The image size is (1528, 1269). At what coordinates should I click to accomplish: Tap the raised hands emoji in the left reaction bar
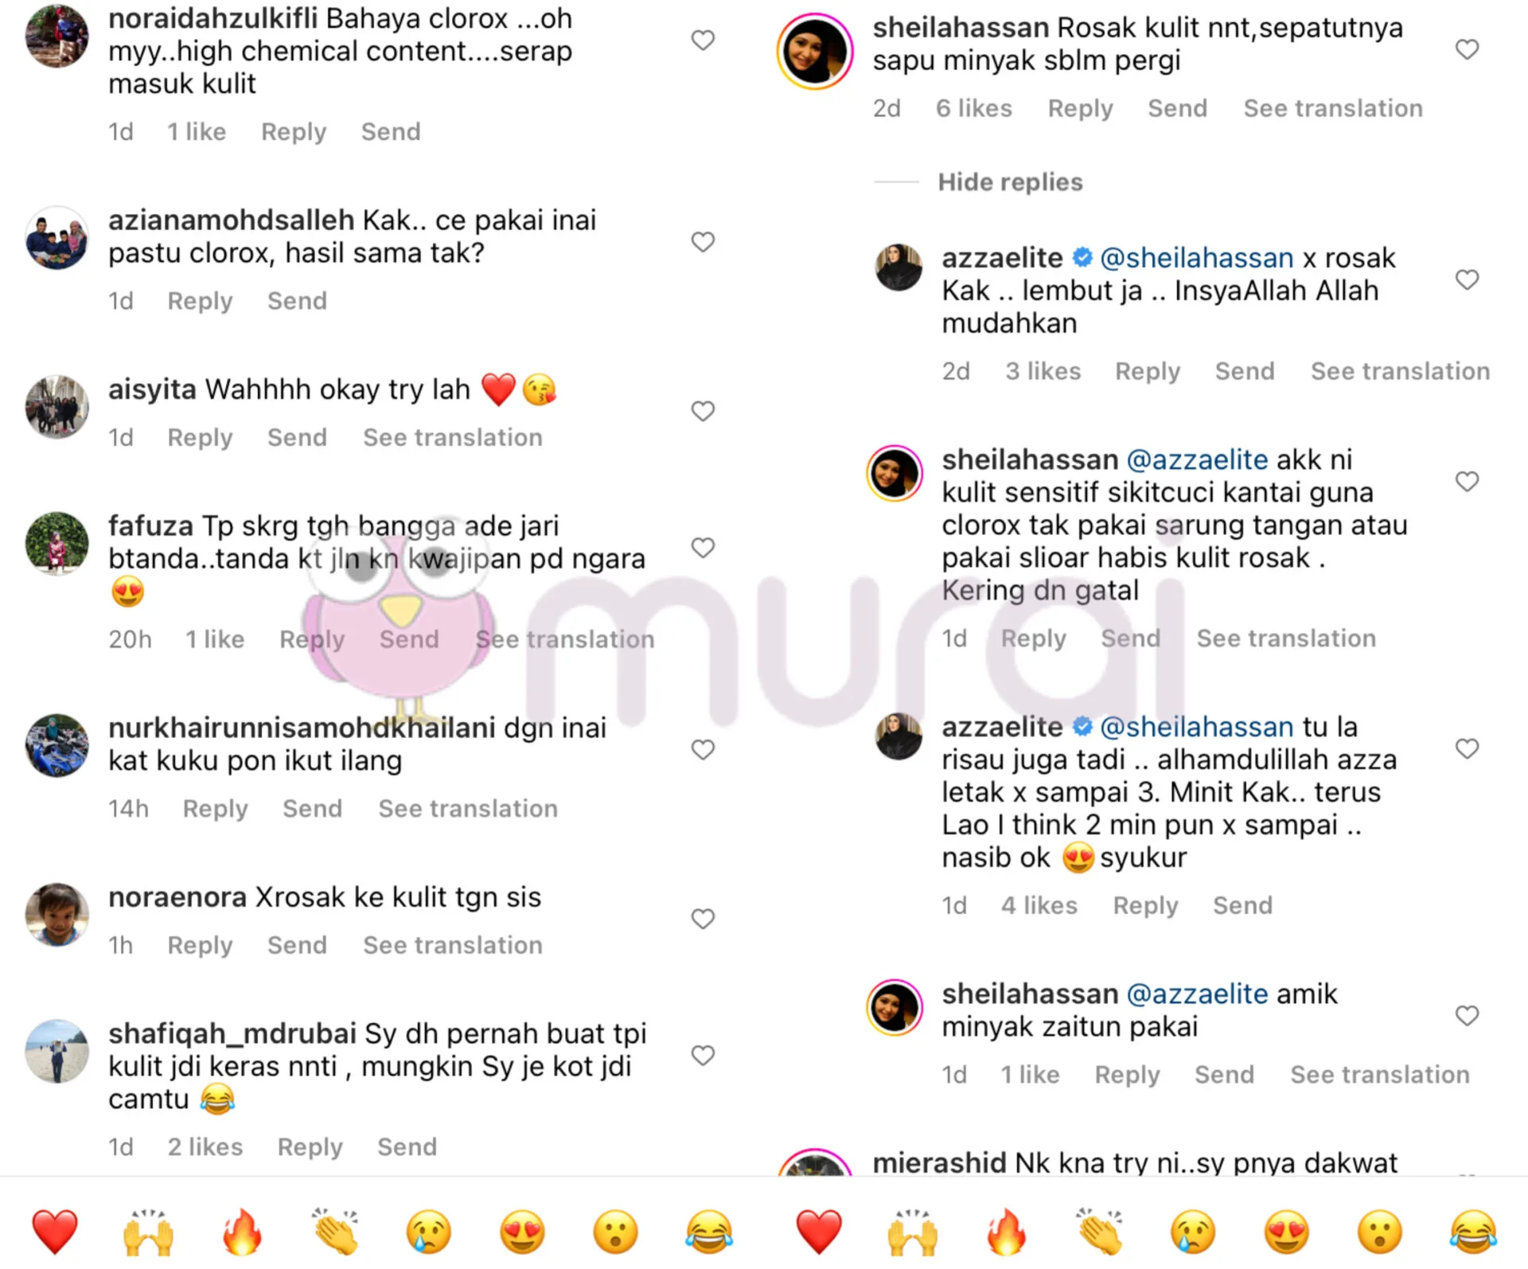pyautogui.click(x=149, y=1231)
